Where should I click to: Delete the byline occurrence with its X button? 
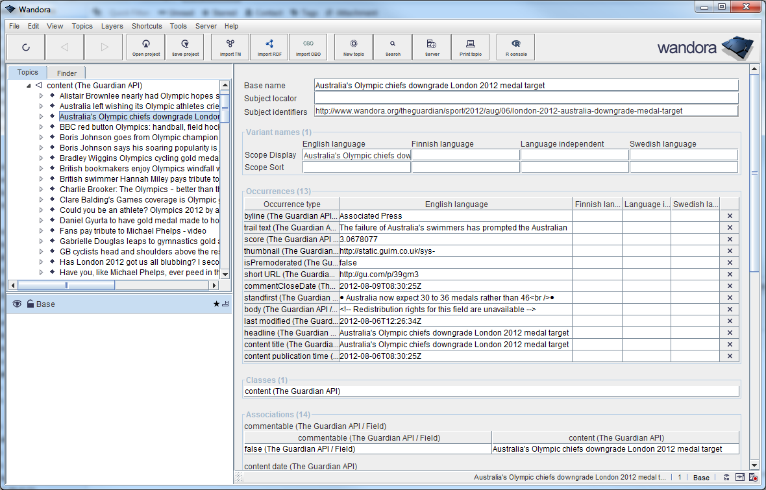point(730,216)
